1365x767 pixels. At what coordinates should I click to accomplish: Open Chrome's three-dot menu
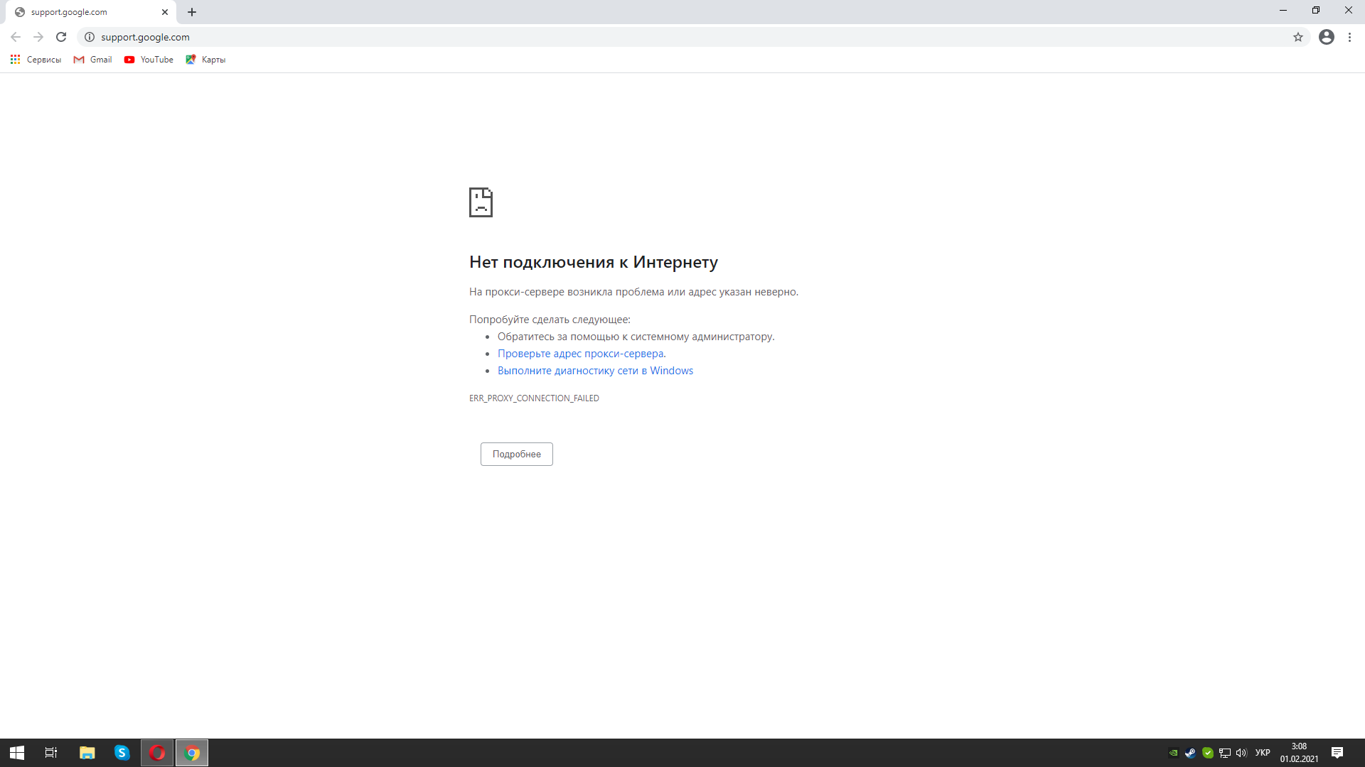tap(1349, 37)
